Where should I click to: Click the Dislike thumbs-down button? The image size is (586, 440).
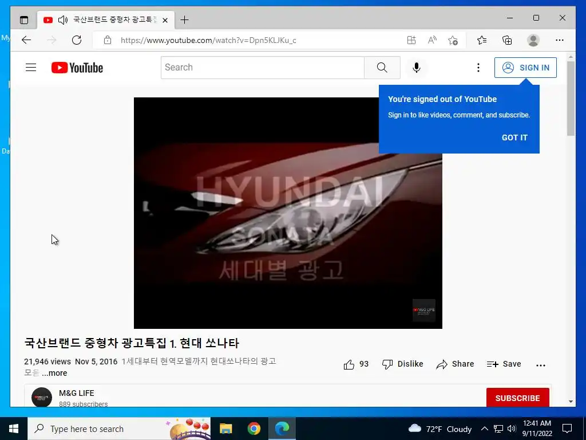tap(402, 364)
